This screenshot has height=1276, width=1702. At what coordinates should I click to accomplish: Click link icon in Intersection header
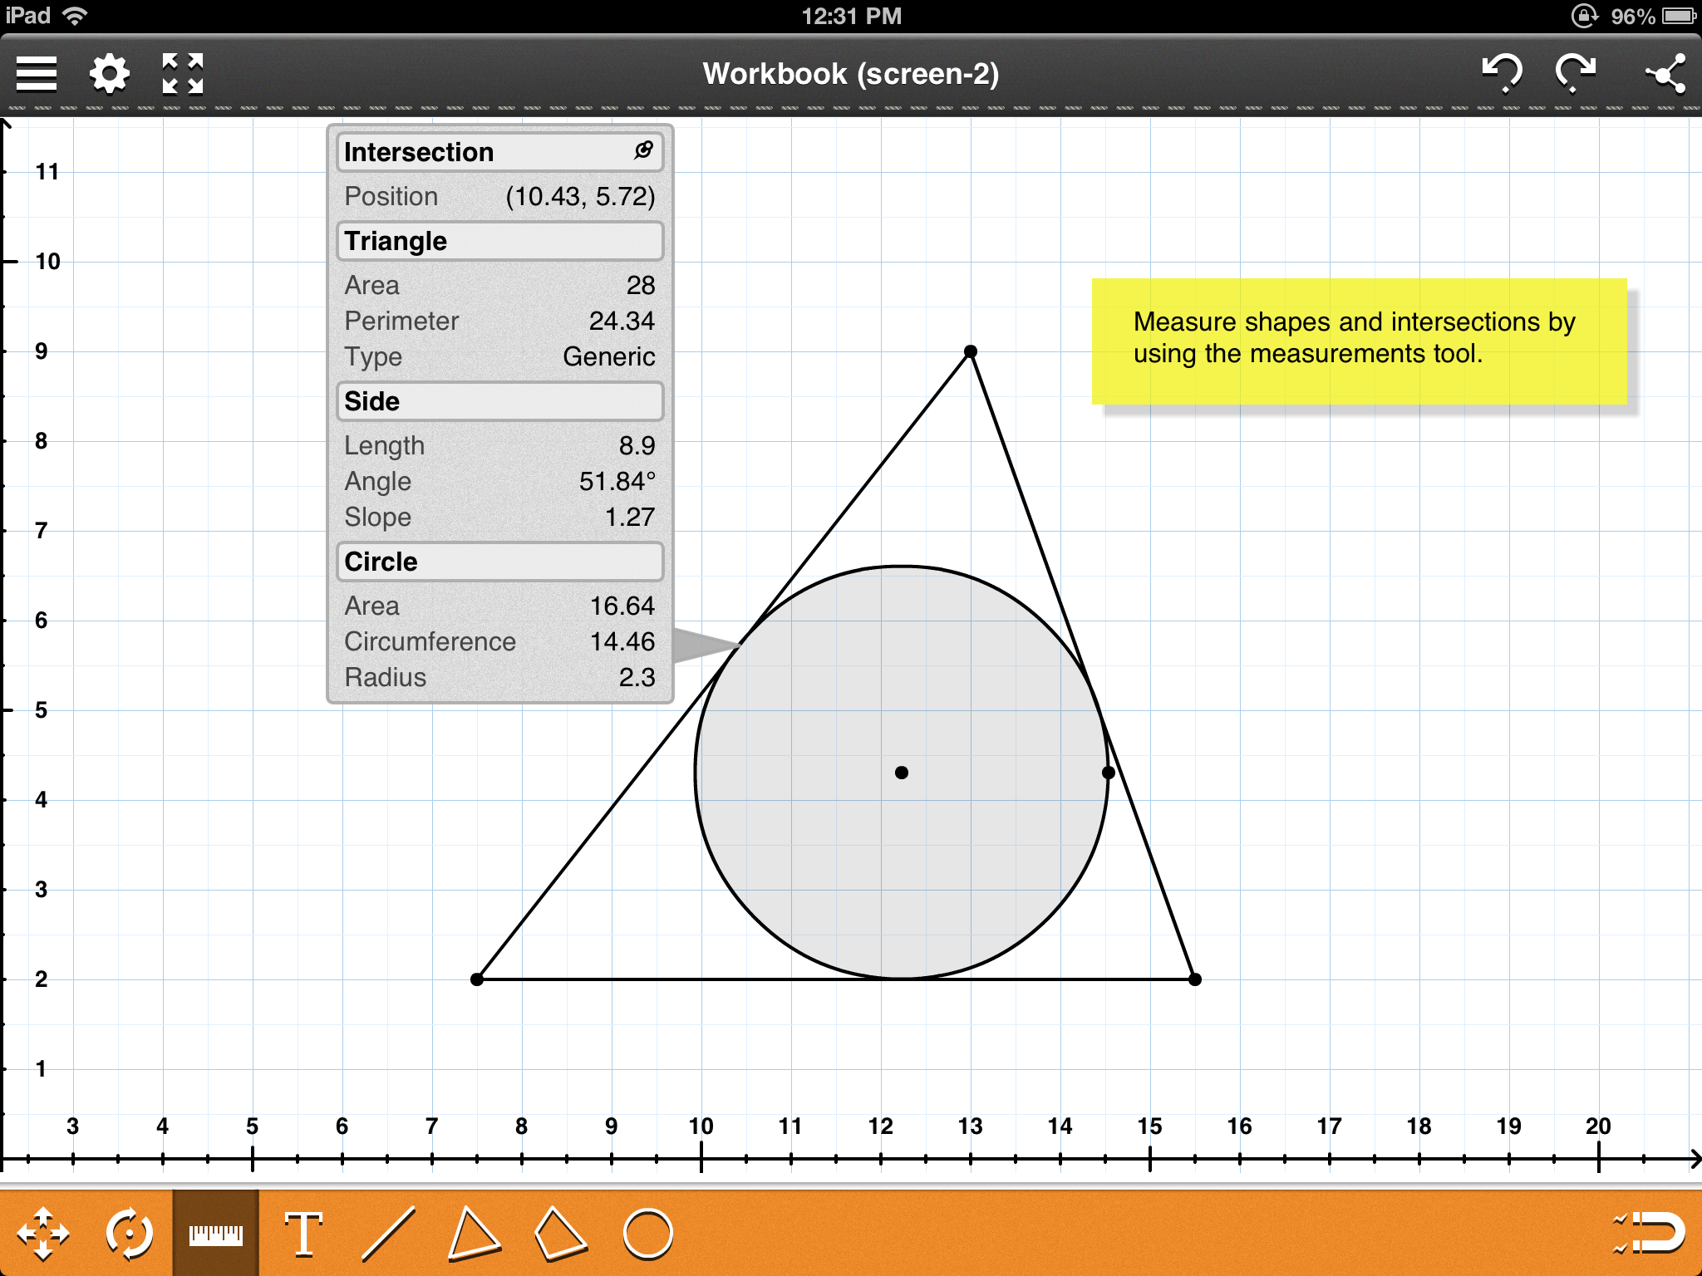tap(643, 150)
